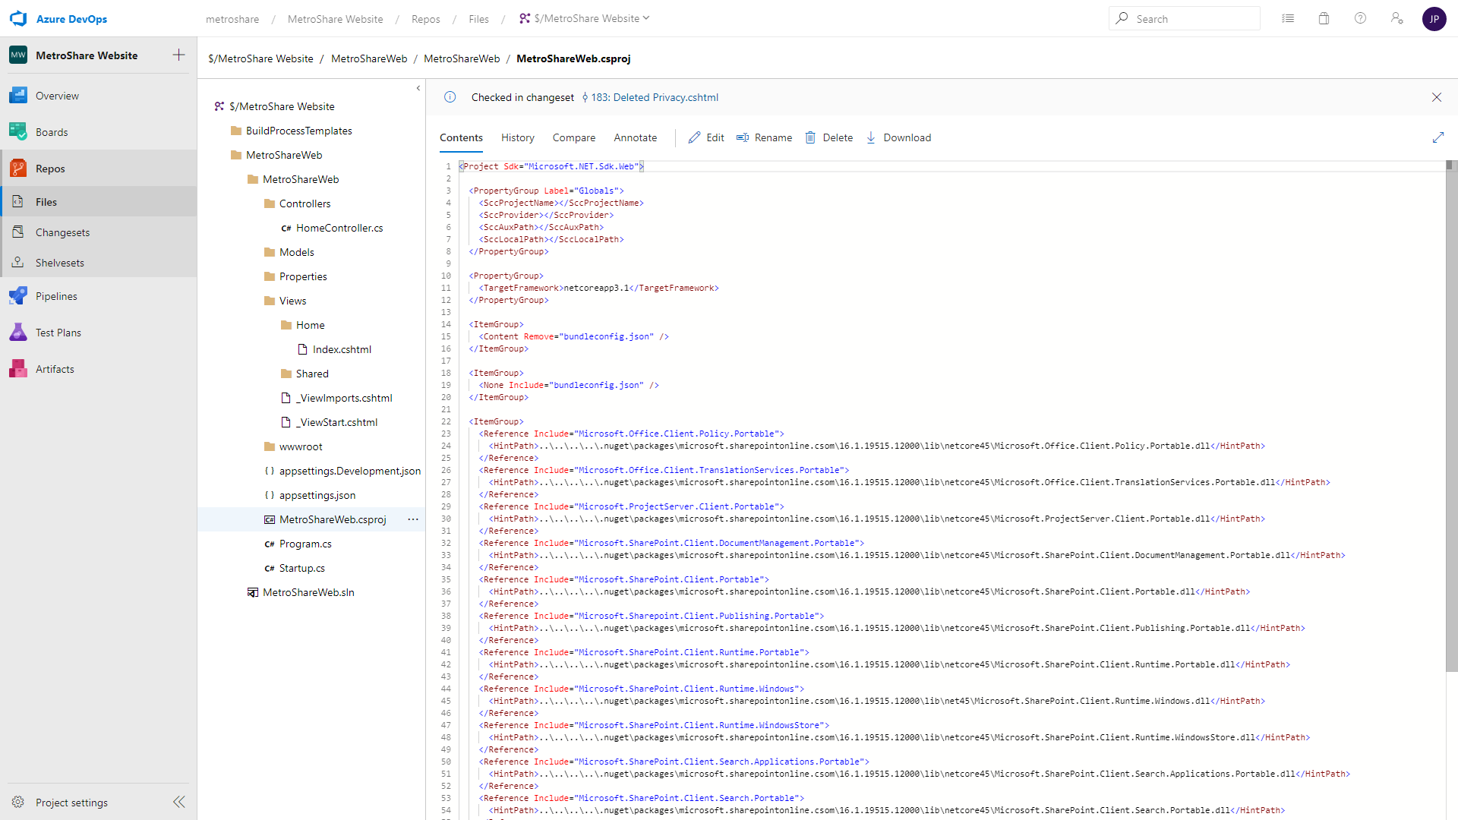Collapse the file tree pane chevron

(x=418, y=88)
